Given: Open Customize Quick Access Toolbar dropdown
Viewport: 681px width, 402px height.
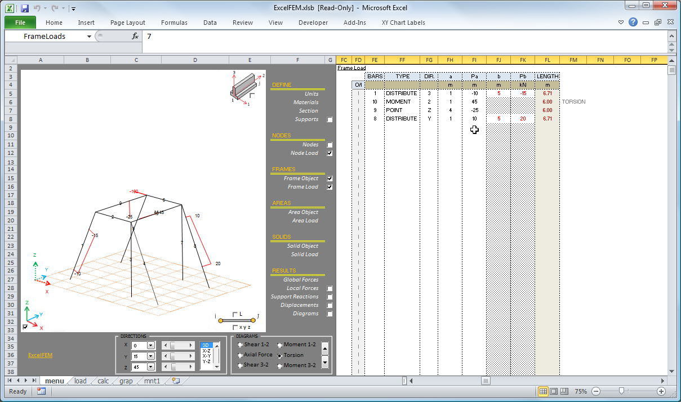Looking at the screenshot, I should point(74,9).
